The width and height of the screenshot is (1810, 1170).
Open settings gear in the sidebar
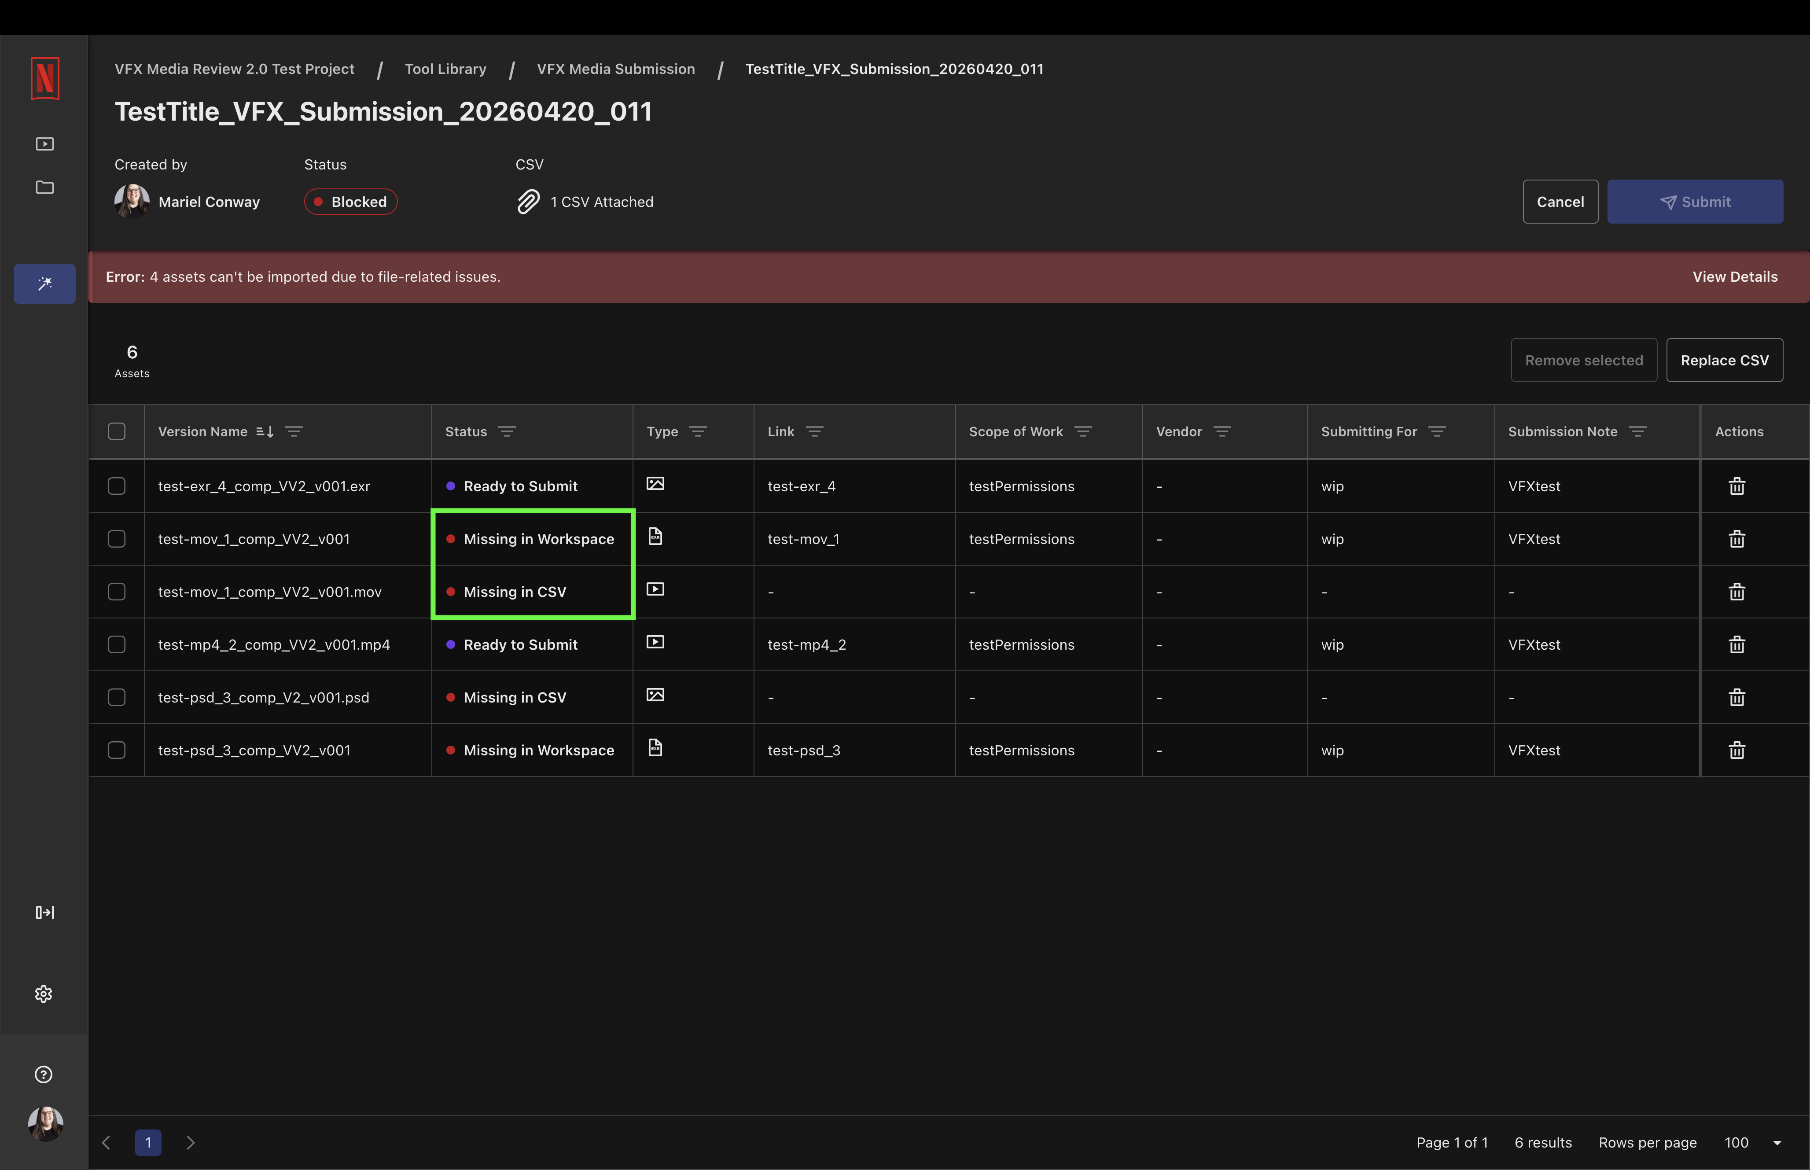click(x=44, y=994)
